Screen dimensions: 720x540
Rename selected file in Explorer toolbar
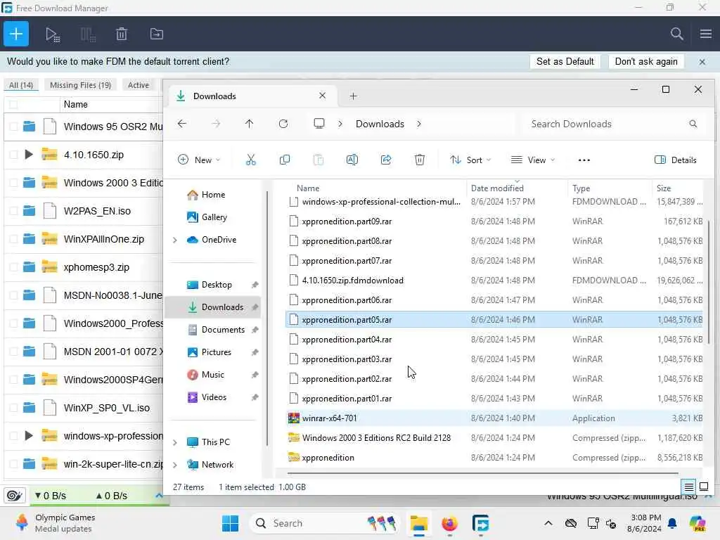pyautogui.click(x=352, y=160)
